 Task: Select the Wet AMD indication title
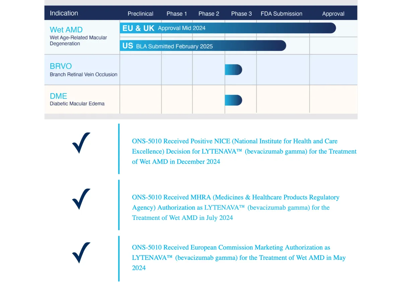(x=66, y=30)
